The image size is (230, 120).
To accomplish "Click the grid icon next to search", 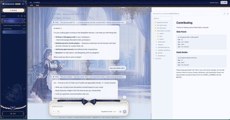I will (x=22, y=16).
